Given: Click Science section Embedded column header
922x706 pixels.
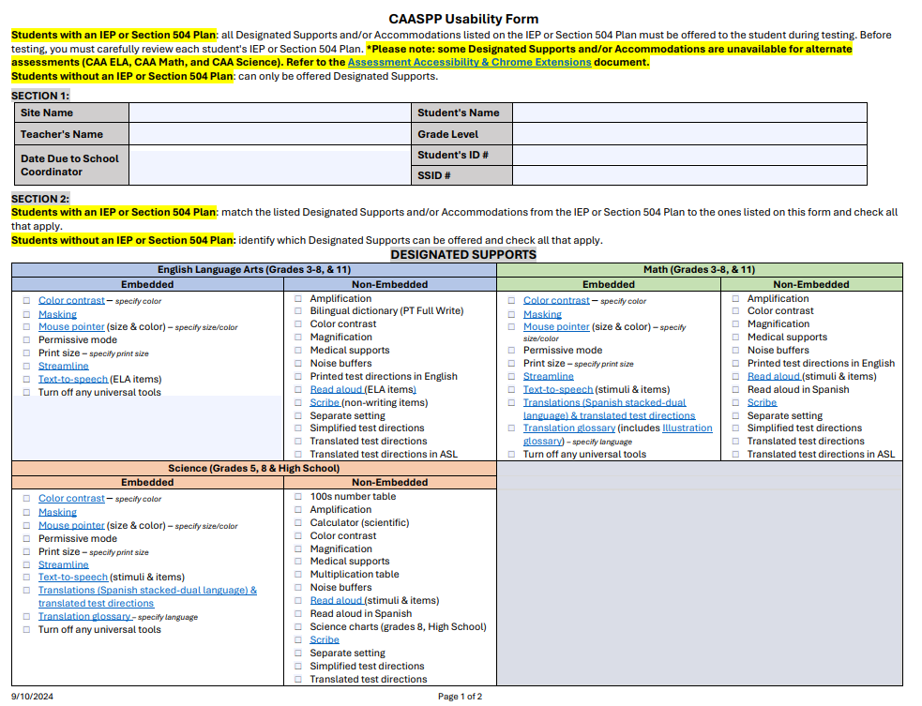Looking at the screenshot, I should [x=147, y=483].
